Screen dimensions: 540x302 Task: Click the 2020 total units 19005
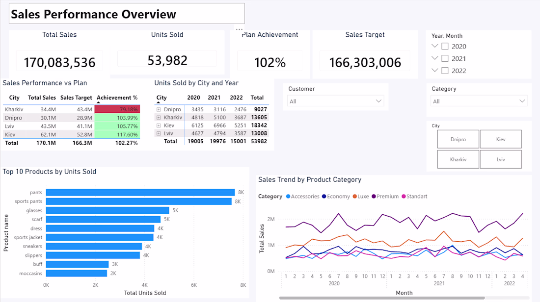[x=195, y=141]
